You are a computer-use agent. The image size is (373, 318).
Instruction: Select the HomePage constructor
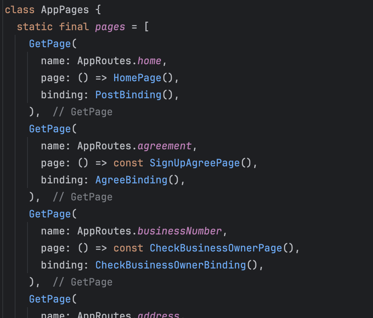(x=137, y=78)
